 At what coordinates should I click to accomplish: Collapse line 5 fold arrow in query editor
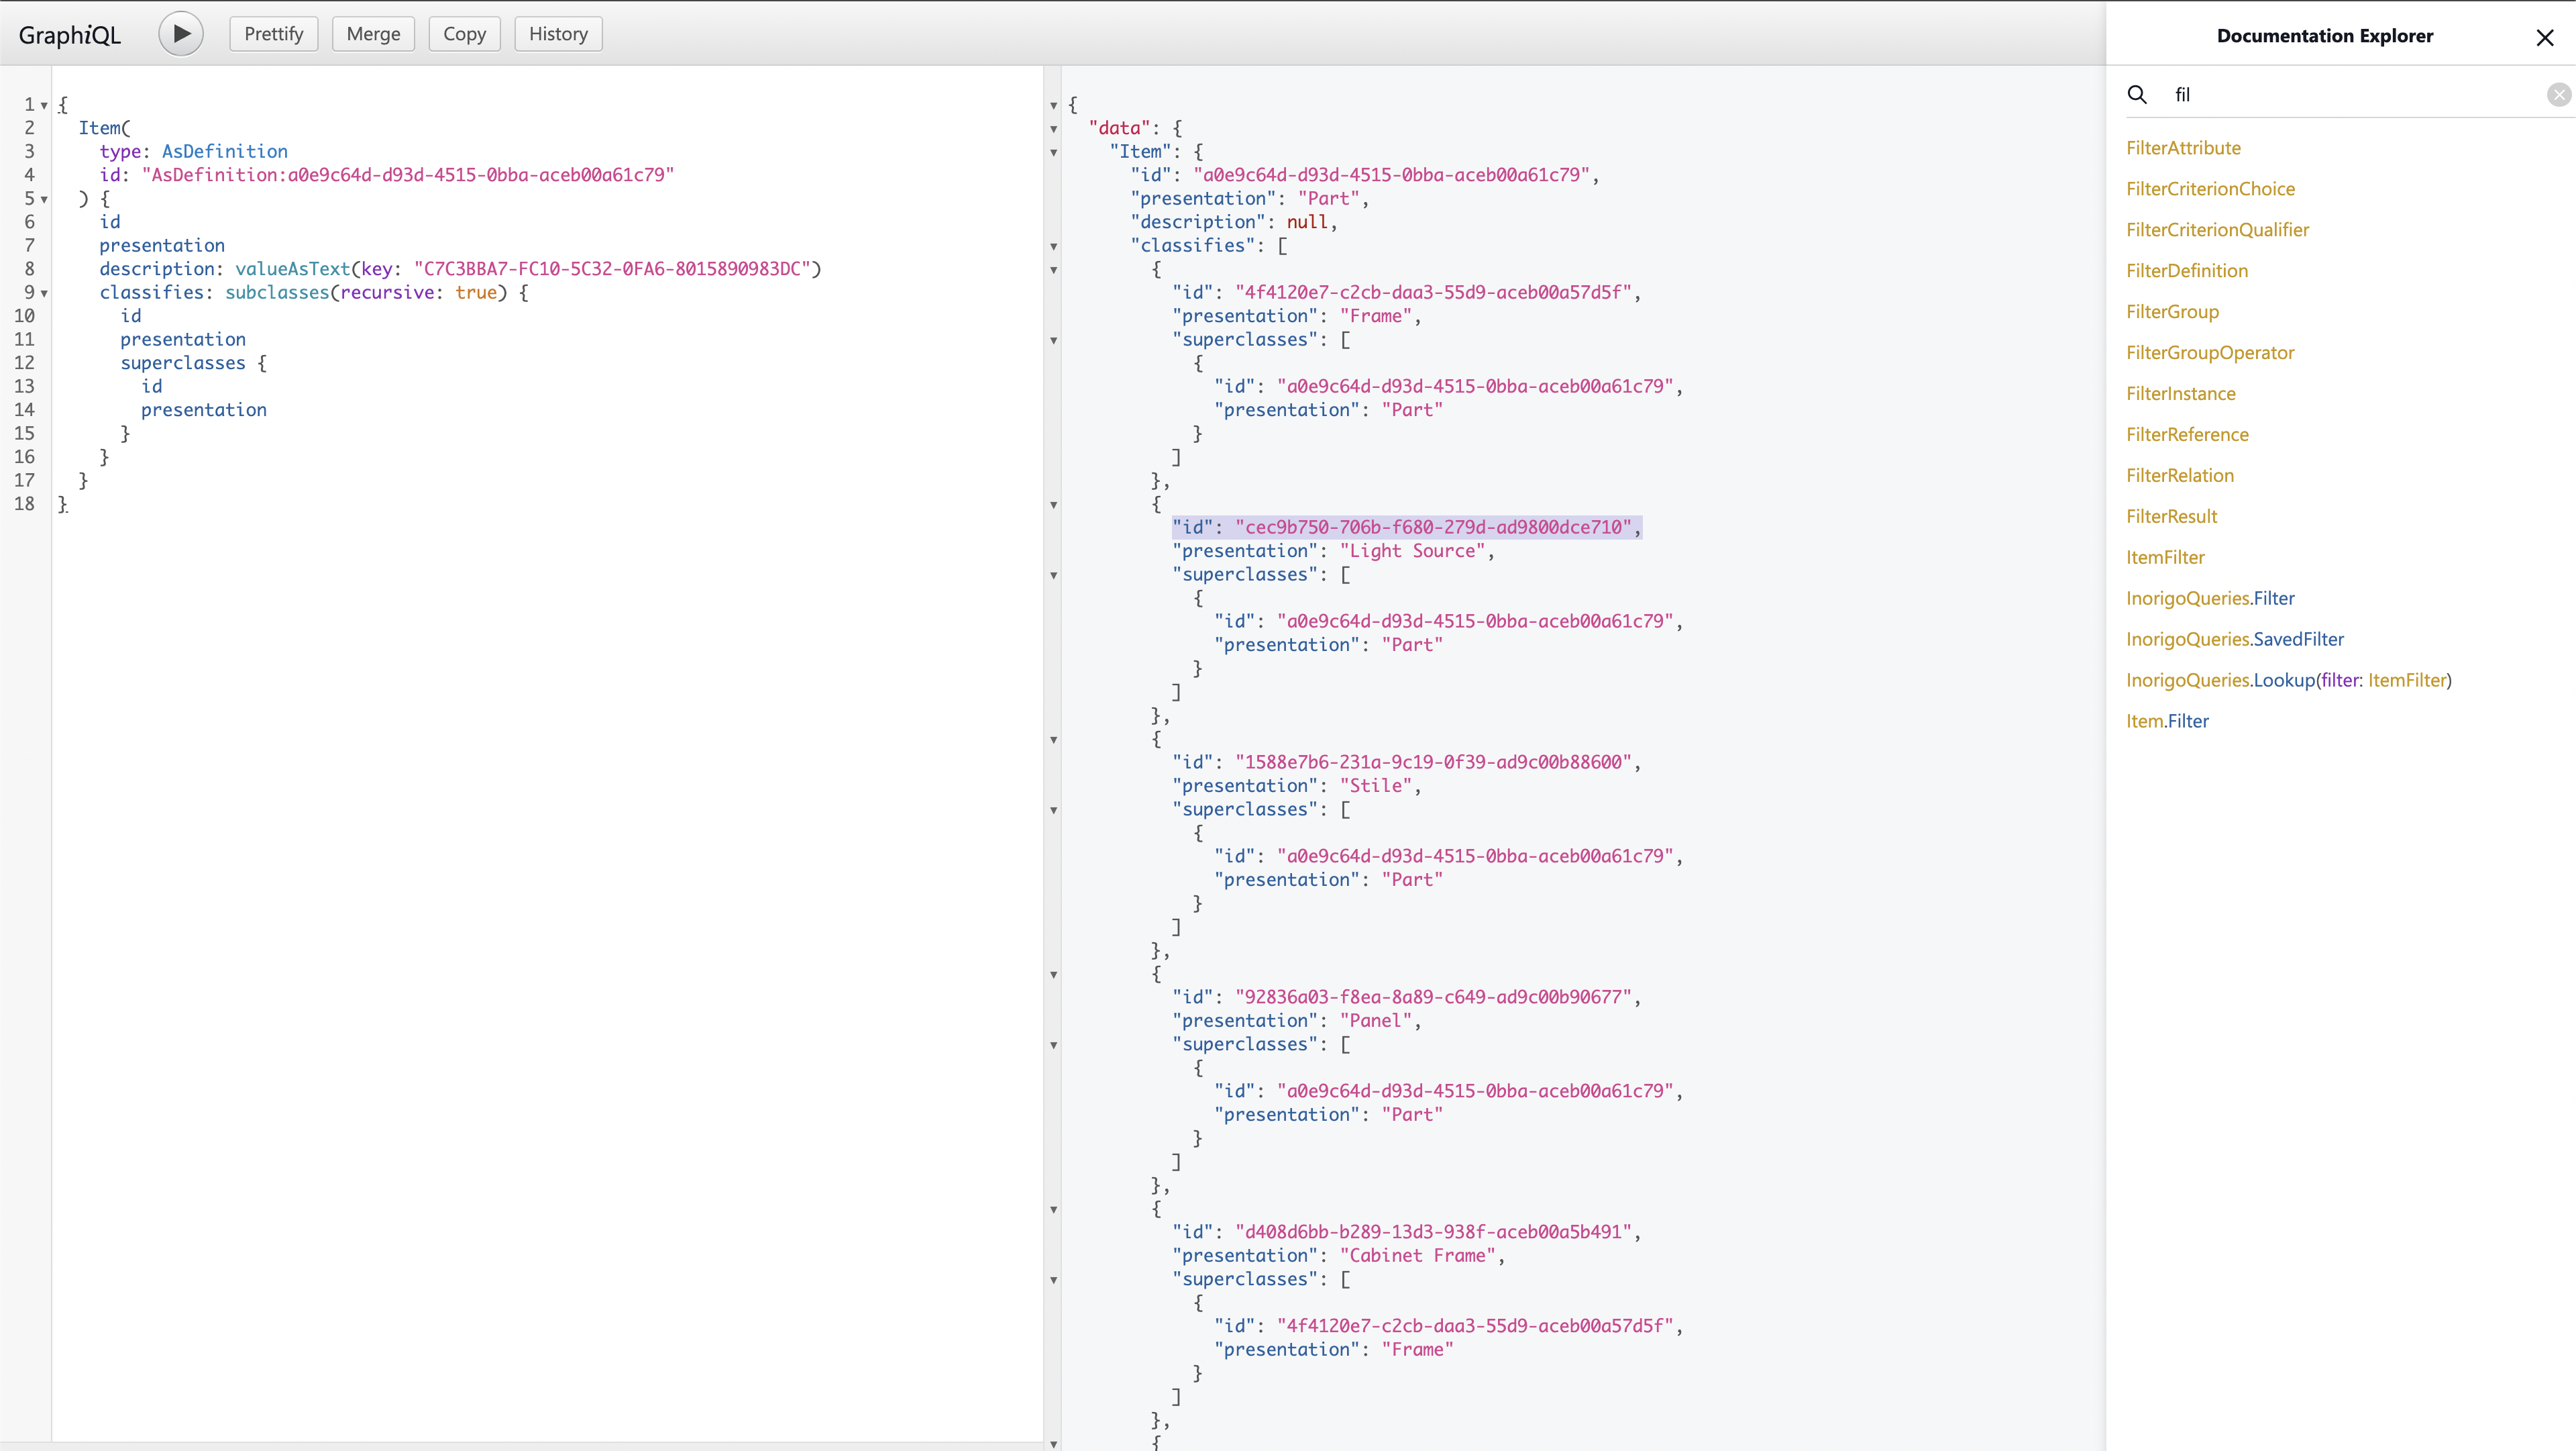44,199
